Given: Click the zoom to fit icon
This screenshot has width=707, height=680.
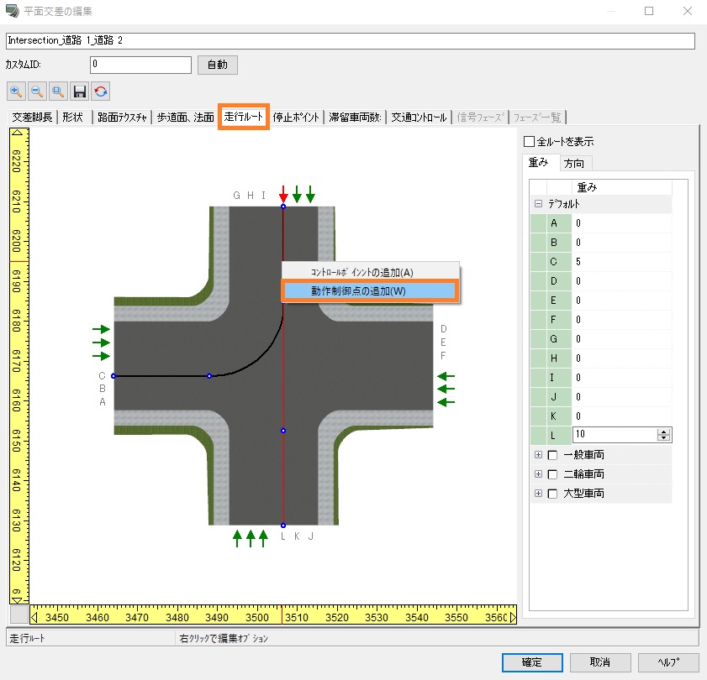Looking at the screenshot, I should tap(58, 91).
